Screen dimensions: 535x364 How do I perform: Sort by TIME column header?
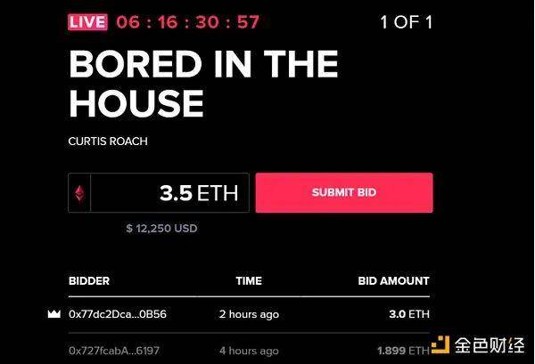pos(249,281)
